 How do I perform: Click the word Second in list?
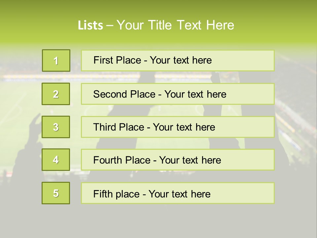pyautogui.click(x=110, y=94)
